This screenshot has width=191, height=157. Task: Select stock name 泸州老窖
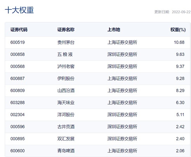click(x=66, y=66)
